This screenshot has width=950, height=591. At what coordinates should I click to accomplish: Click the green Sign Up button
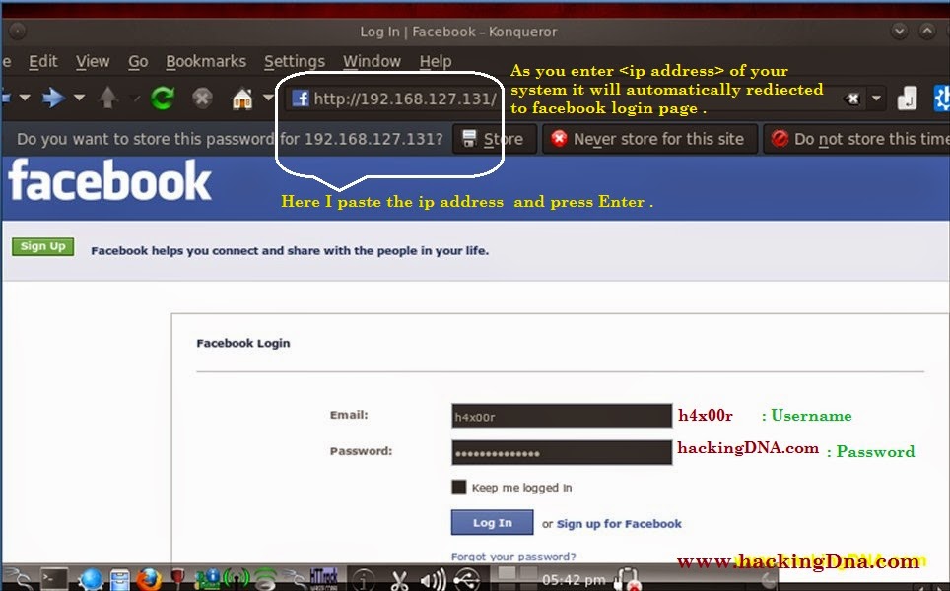pyautogui.click(x=43, y=246)
